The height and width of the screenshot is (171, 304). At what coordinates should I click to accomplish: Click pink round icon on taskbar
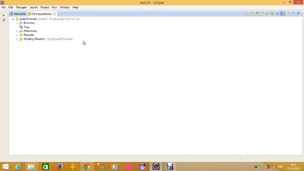point(128,167)
